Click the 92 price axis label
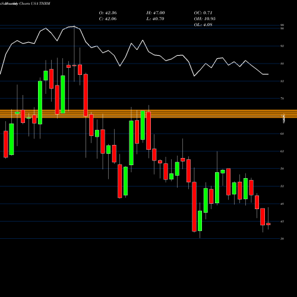Viewport: 297px width, 297px height. (x=282, y=46)
